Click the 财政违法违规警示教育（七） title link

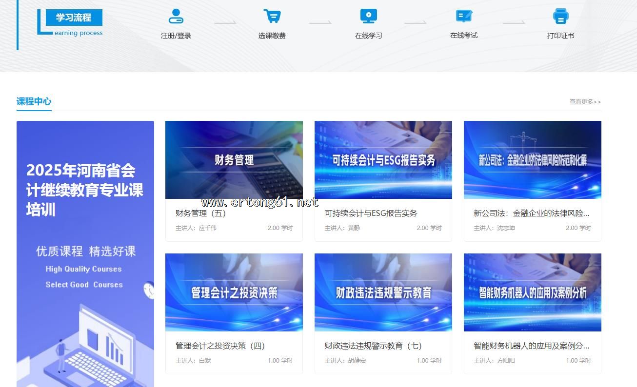click(x=373, y=346)
